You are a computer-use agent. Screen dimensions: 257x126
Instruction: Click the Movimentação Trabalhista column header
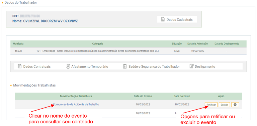76,96
